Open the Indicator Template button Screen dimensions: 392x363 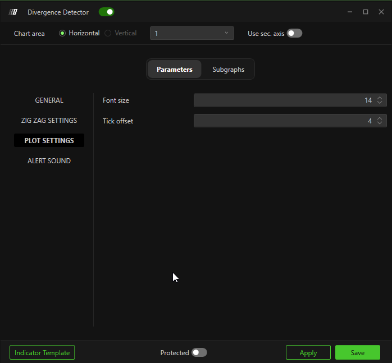click(42, 353)
